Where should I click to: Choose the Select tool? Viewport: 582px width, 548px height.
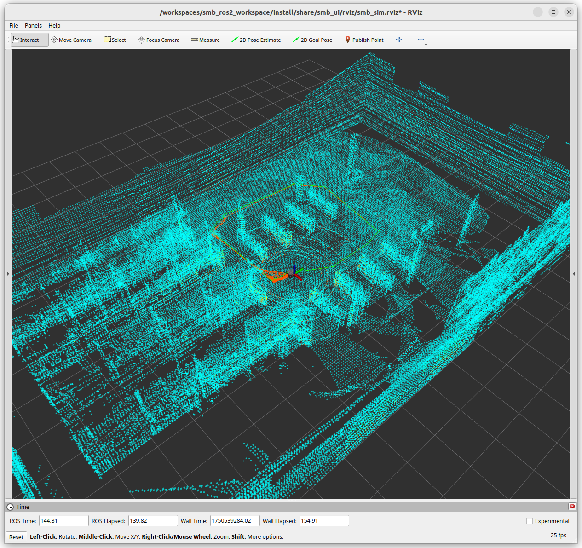tap(115, 40)
